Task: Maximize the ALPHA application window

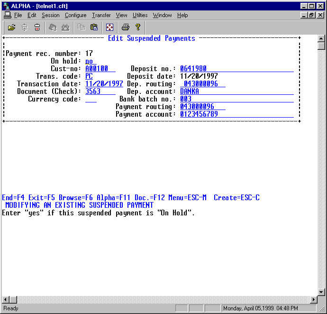Action: click(312, 6)
